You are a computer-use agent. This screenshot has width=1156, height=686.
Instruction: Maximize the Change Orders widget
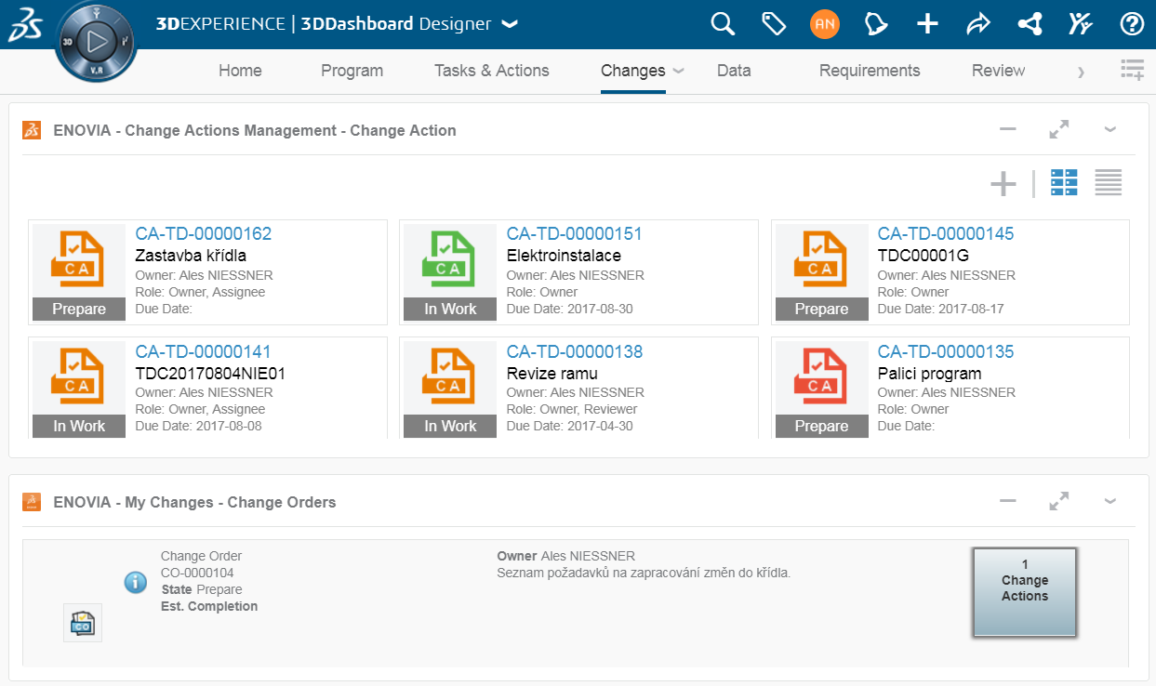(x=1058, y=502)
